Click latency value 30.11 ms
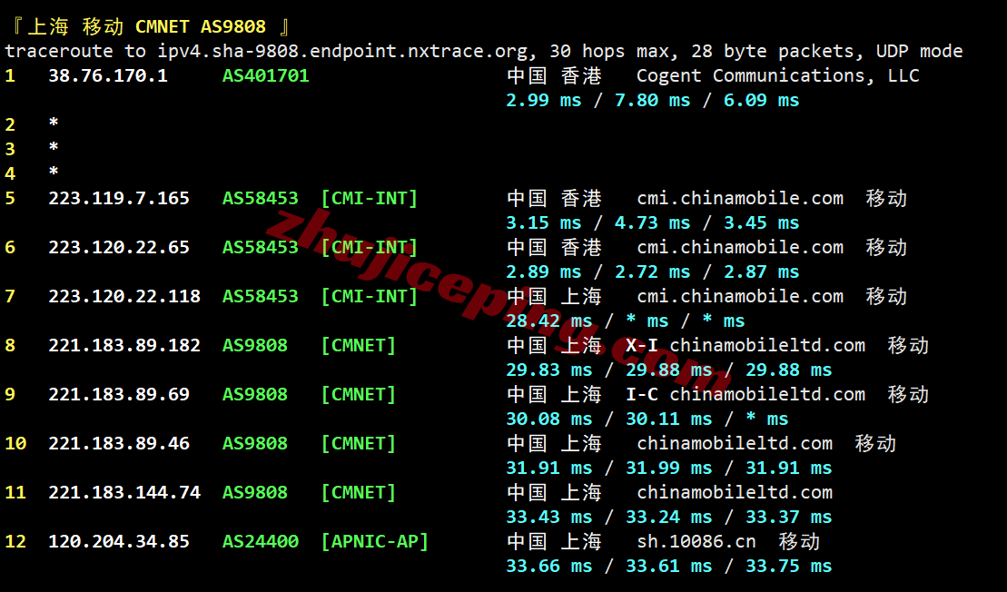Viewport: 1007px width, 592px height. [668, 419]
